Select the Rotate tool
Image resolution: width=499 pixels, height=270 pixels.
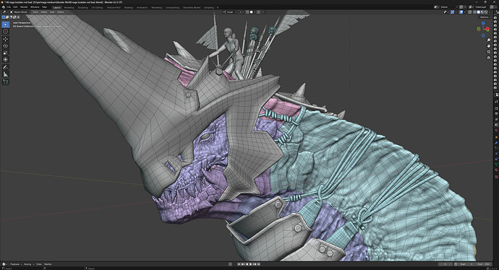click(x=5, y=45)
